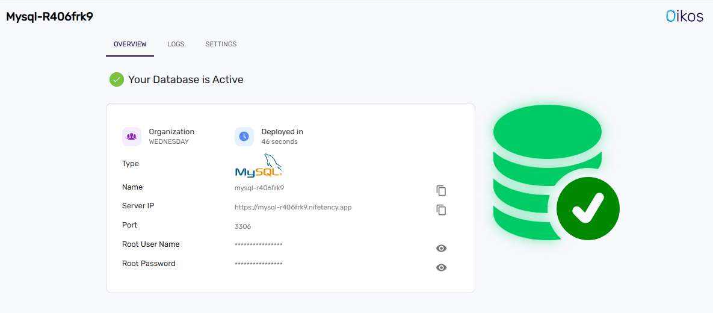This screenshot has width=713, height=313.
Task: Click the Organization people icon
Action: point(132,137)
